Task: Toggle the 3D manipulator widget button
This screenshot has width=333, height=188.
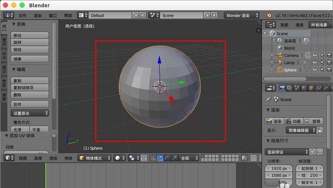Action: [153, 158]
